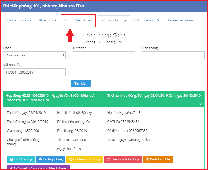The width and height of the screenshot is (208, 170).
Task: Open the Lịch sử sửa chữa tab
Action: [x=147, y=20]
